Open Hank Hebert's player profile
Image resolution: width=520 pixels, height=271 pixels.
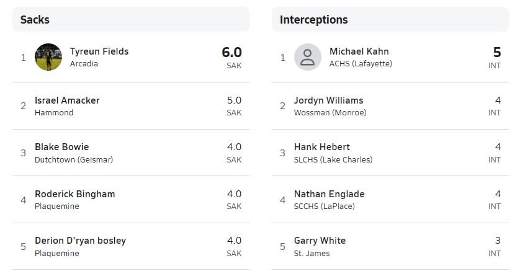click(322, 147)
